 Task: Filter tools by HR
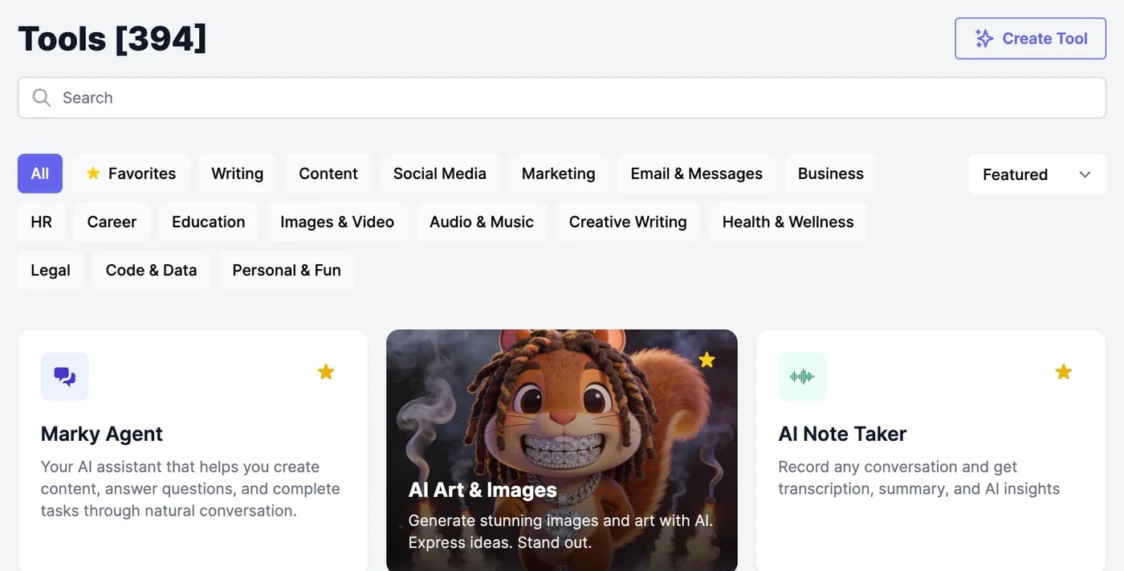coord(41,222)
